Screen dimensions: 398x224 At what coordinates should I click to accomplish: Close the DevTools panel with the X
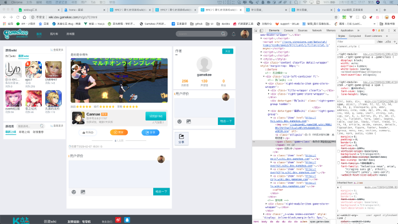(x=395, y=30)
